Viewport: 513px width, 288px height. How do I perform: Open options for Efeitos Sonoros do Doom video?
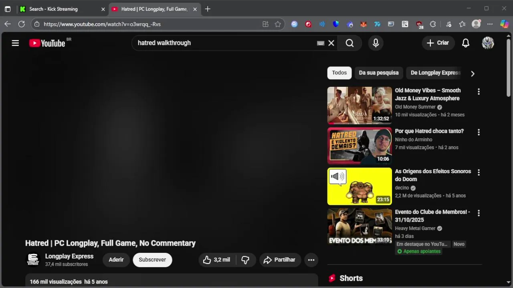(479, 172)
